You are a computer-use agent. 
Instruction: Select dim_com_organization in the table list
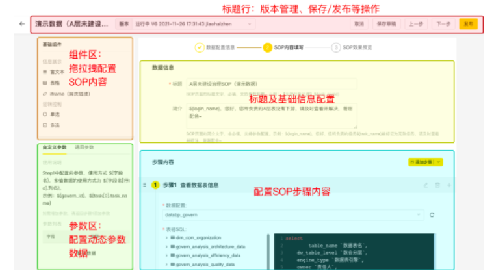198,238
